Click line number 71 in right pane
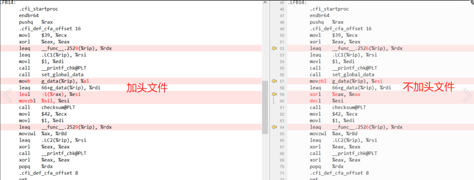Image resolution: width=474 pixels, height=180 pixels. click(x=282, y=173)
